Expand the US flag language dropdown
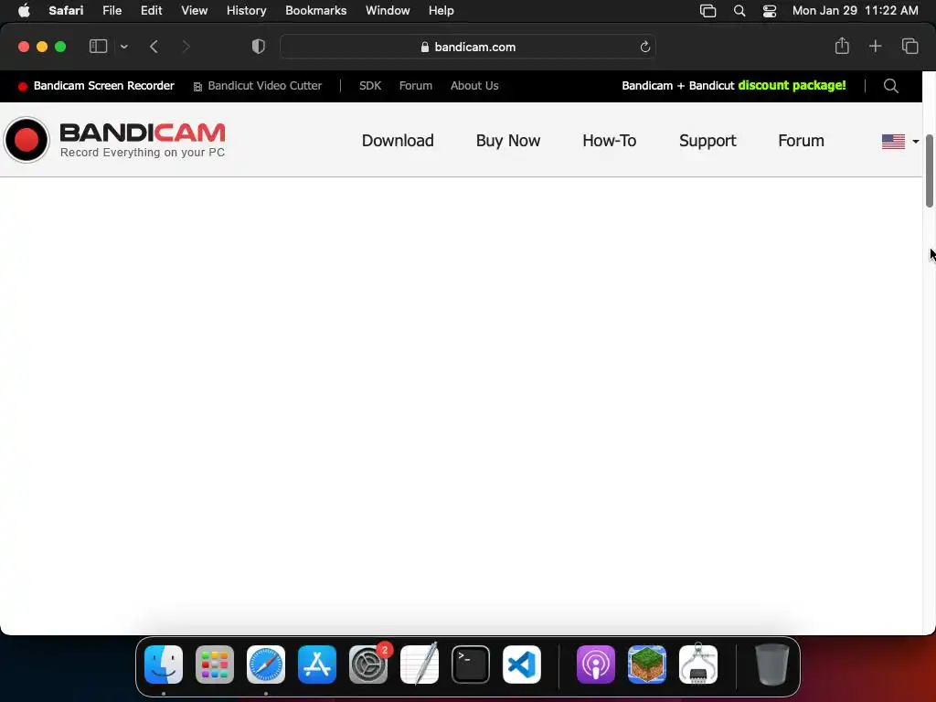936x702 pixels. tap(900, 142)
